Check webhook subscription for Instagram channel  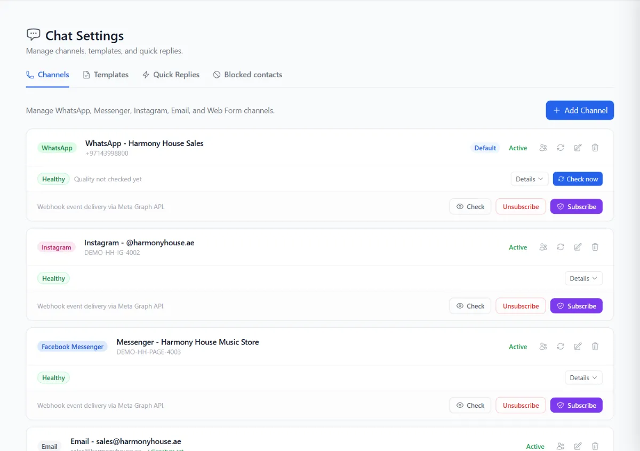470,306
